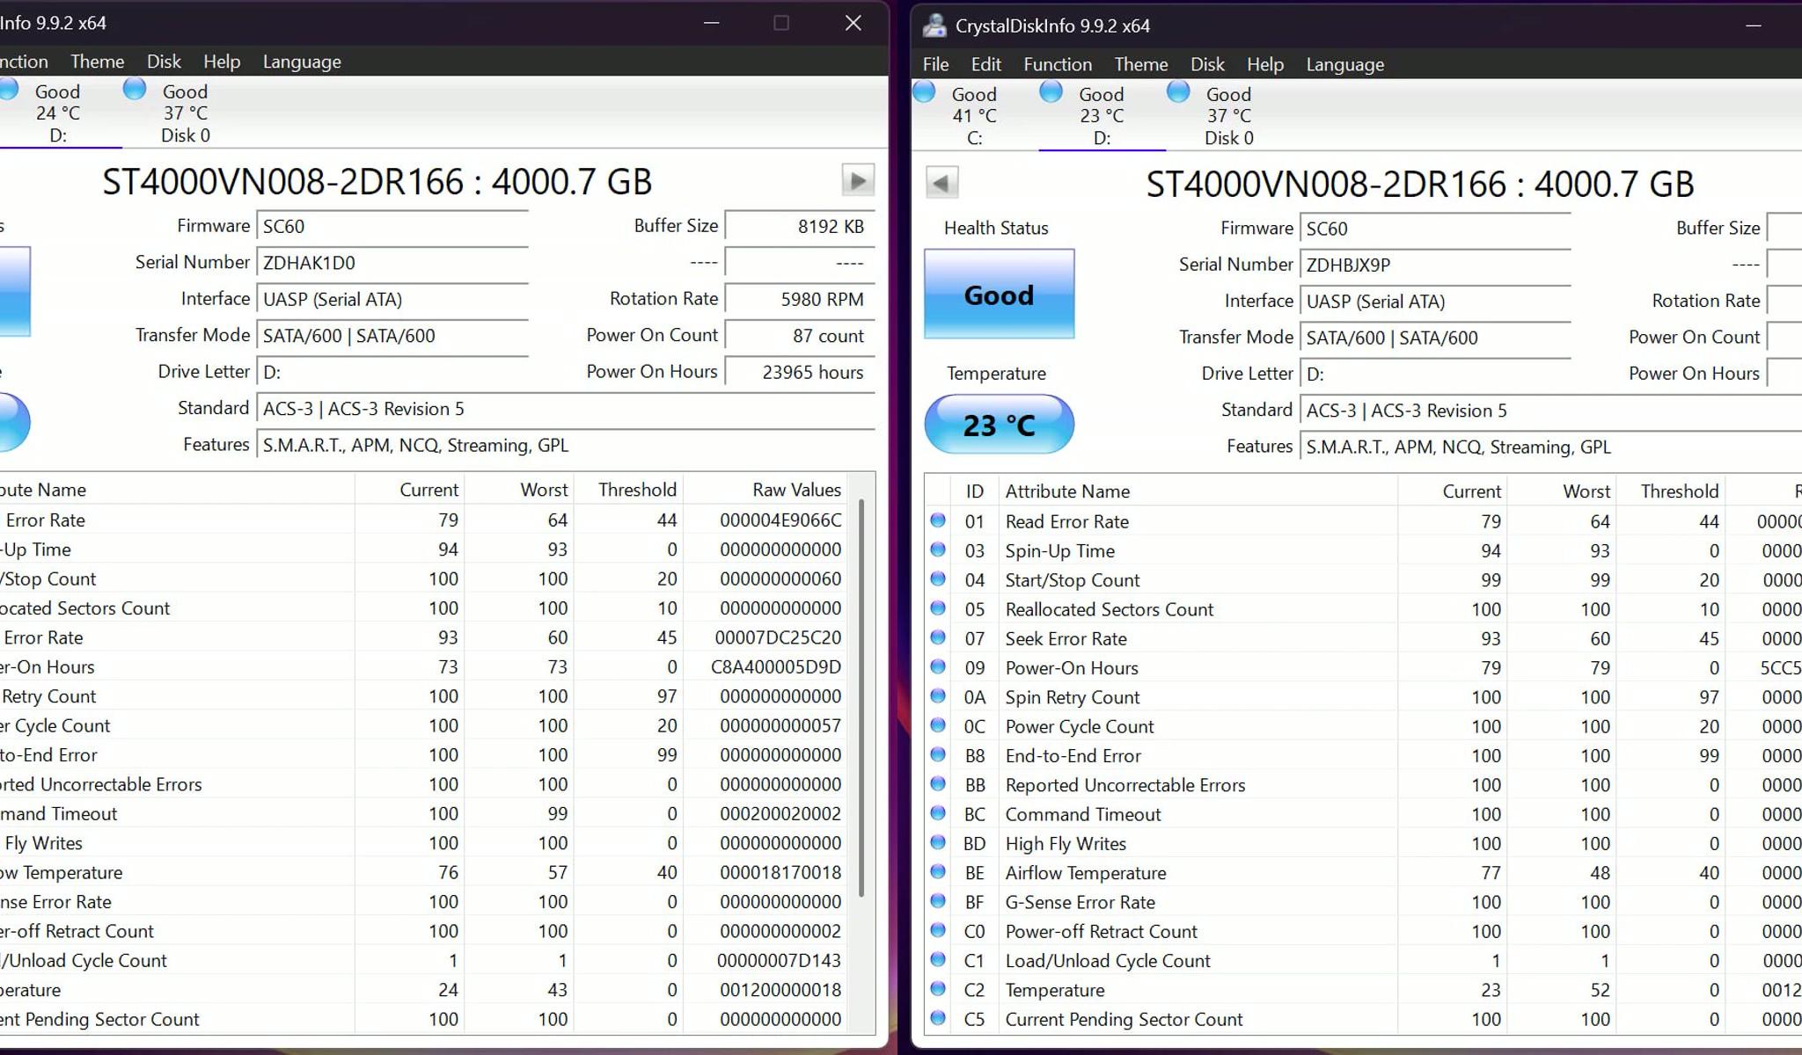Click Power On Hours 23965 hours field
The width and height of the screenshot is (1802, 1055).
799,372
